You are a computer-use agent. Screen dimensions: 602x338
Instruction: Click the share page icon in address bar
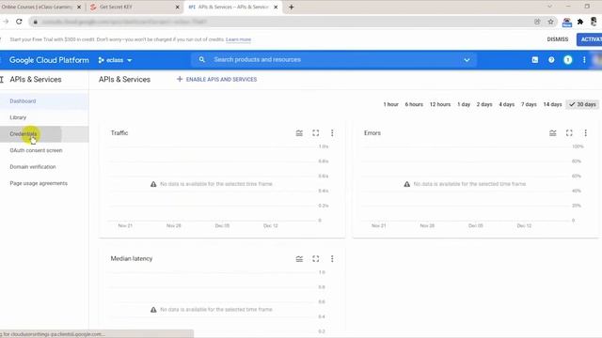pos(537,22)
